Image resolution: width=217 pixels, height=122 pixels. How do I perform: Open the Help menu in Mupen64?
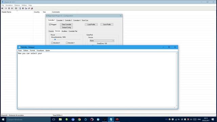point(30,5)
